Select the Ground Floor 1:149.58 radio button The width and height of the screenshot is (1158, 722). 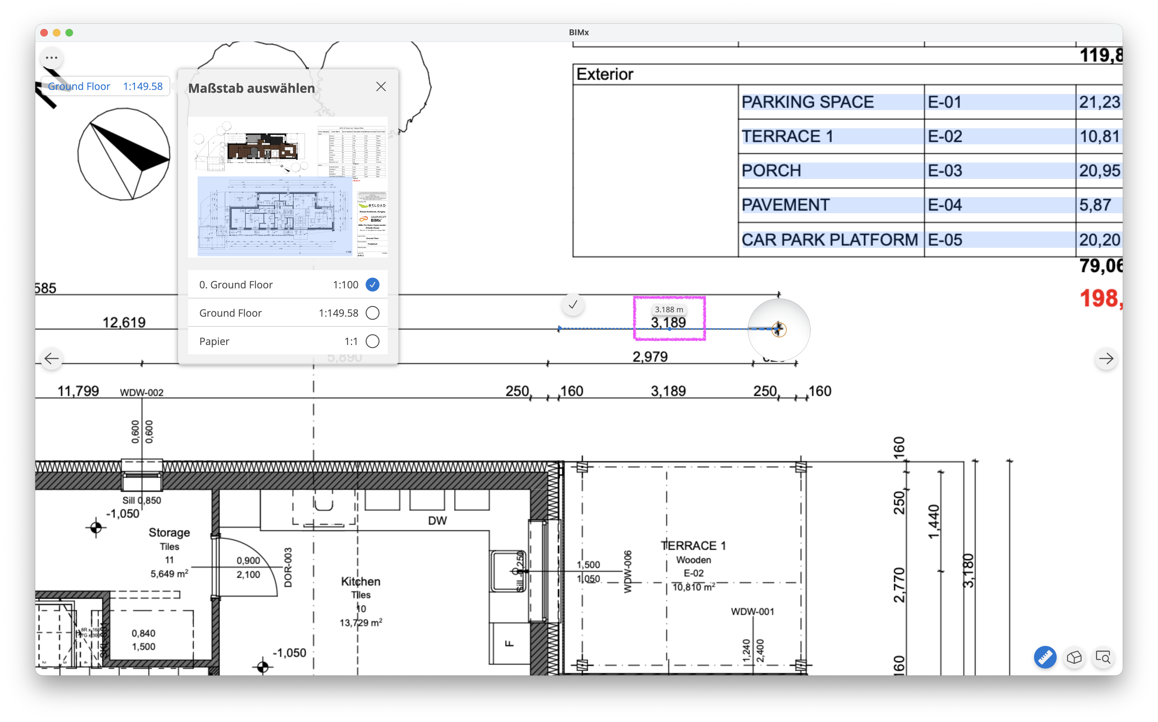(x=373, y=313)
